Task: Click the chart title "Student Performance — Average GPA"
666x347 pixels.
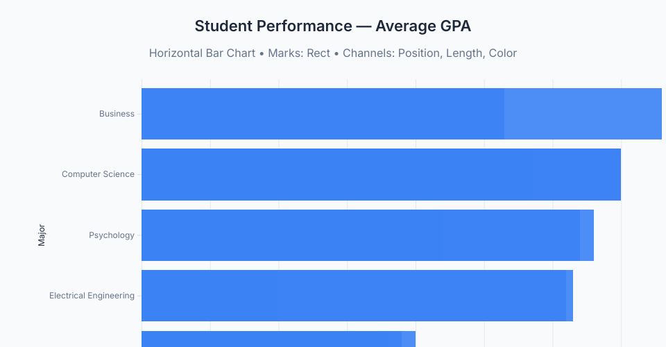Action: [x=333, y=26]
